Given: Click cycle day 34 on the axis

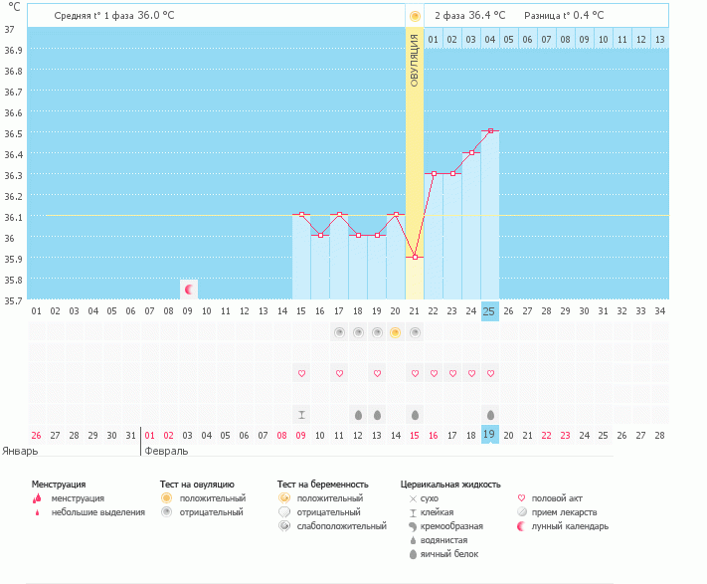Looking at the screenshot, I should pyautogui.click(x=659, y=311).
